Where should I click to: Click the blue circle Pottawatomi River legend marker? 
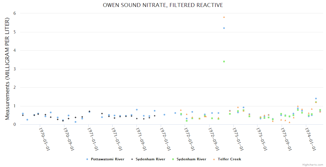point(87,159)
